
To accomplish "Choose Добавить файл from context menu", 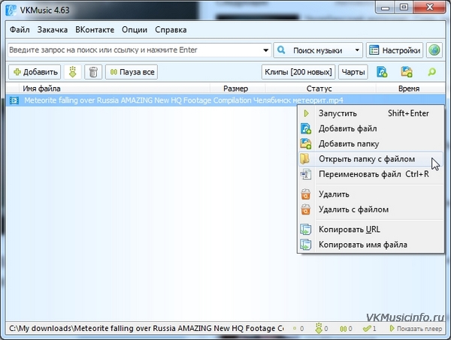I will point(371,128).
